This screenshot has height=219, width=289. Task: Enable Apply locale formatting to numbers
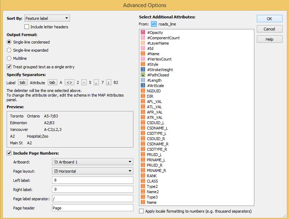coord(141,211)
